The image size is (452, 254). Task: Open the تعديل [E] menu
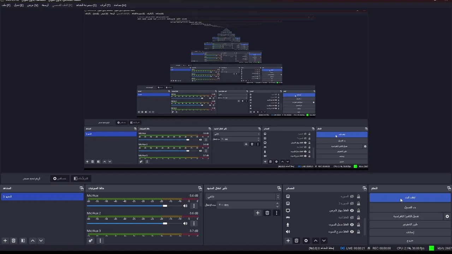(19, 5)
